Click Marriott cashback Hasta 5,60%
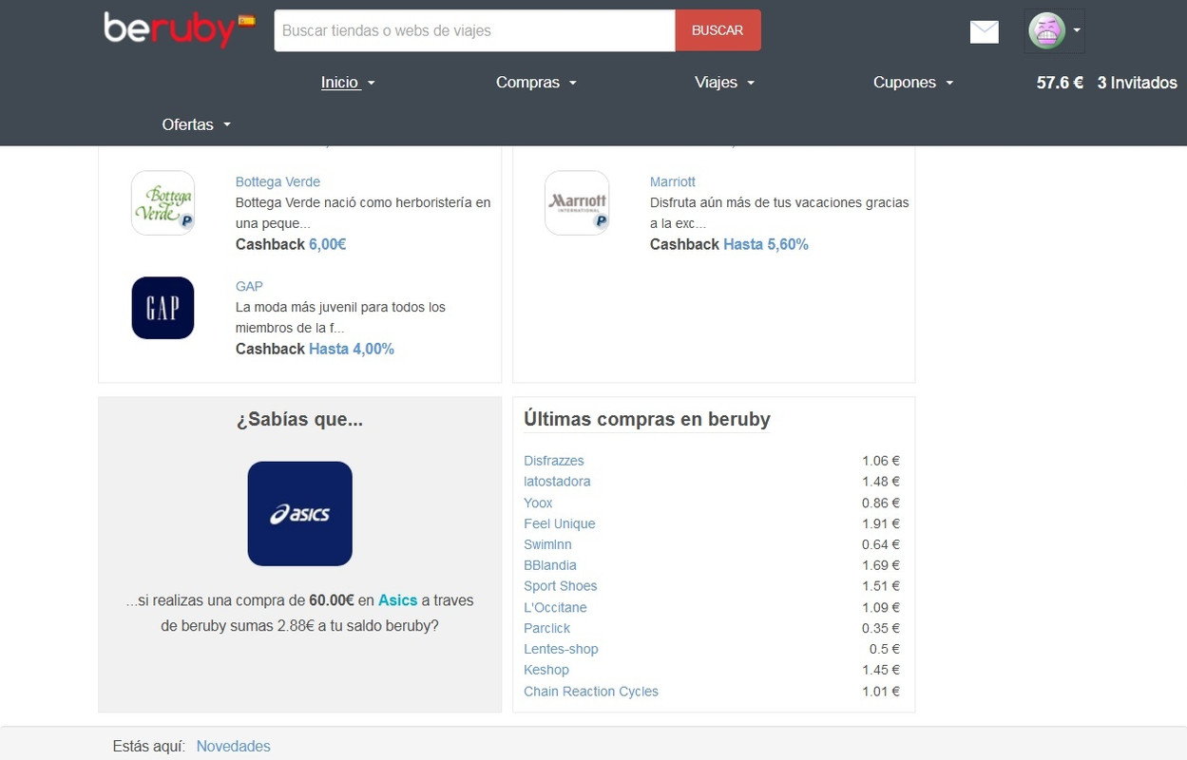1187x760 pixels. (x=766, y=244)
